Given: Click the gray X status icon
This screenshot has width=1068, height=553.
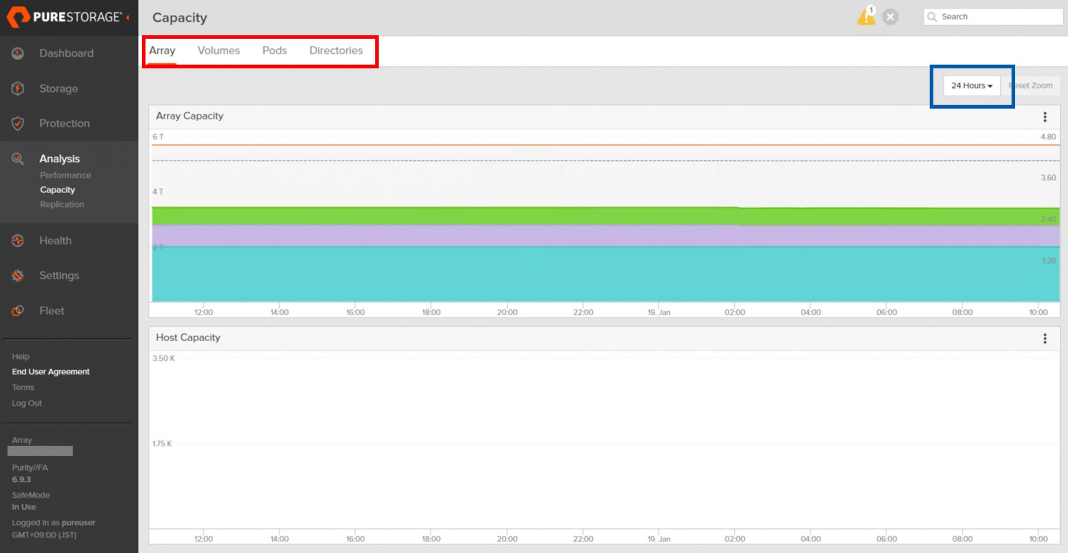Looking at the screenshot, I should [x=891, y=17].
